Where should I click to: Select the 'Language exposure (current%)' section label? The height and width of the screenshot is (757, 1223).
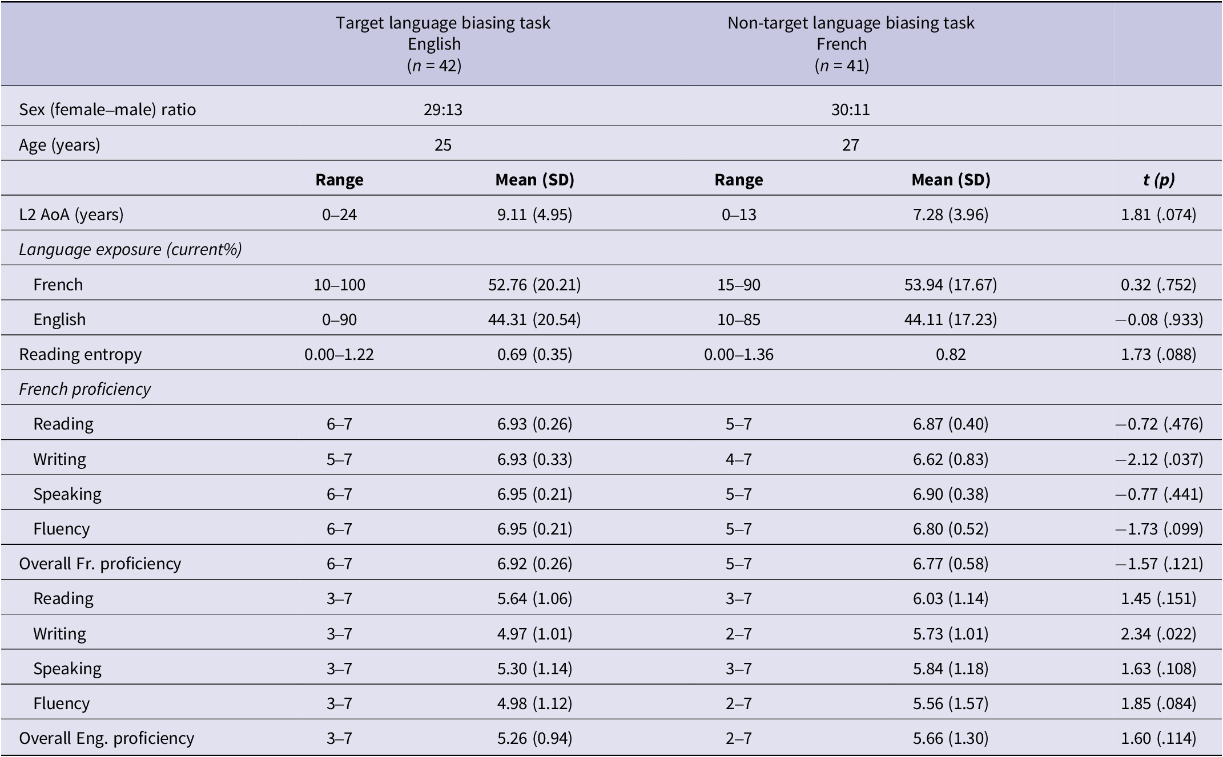(130, 249)
